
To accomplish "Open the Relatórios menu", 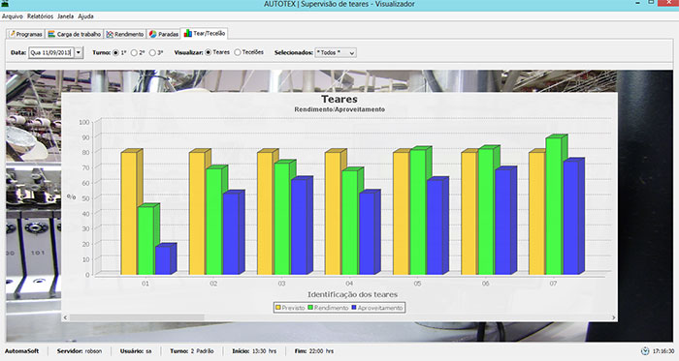I will coord(40,16).
